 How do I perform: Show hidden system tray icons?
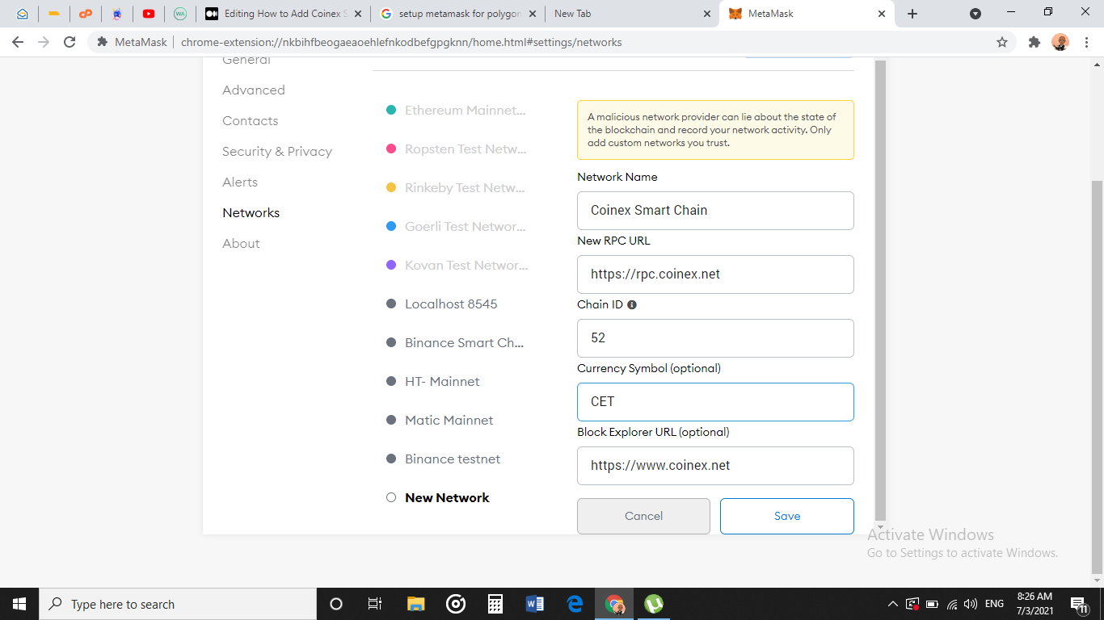click(x=892, y=604)
